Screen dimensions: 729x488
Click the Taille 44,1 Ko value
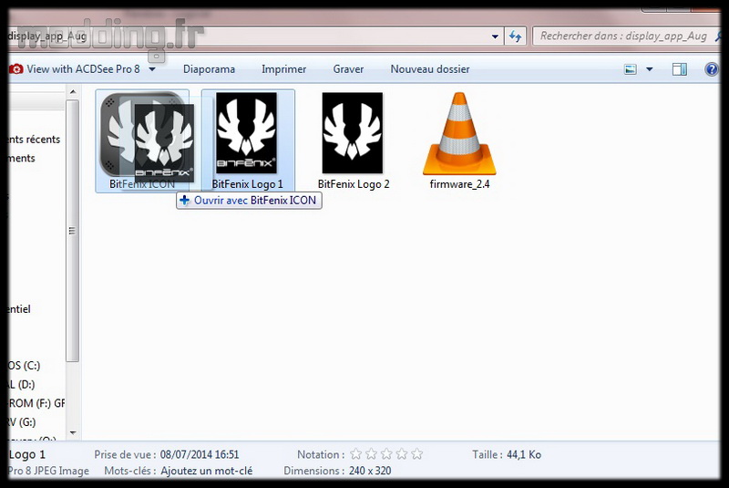tap(524, 454)
